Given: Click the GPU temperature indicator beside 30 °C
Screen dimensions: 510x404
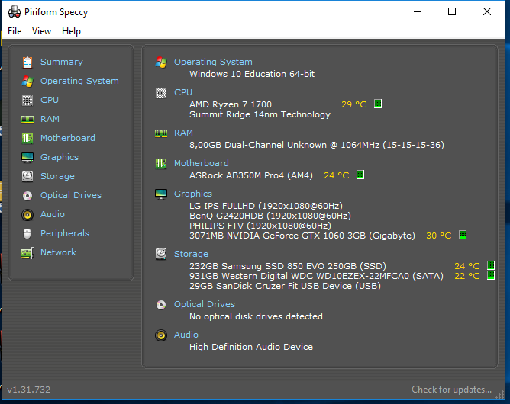Looking at the screenshot, I should tap(463, 235).
